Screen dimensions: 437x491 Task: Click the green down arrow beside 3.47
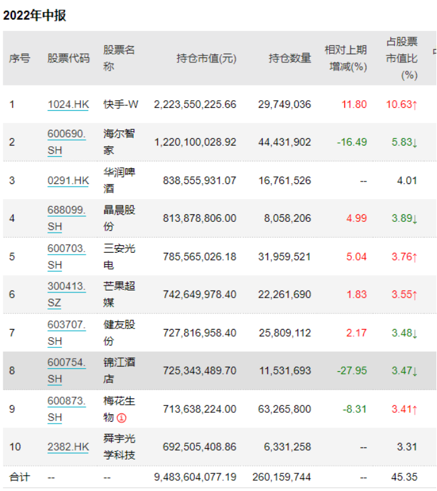pos(414,371)
